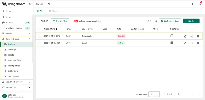This screenshot has height=100, width=205.
Task: Open AI solution creator in sidebar
Action: tap(16, 28)
